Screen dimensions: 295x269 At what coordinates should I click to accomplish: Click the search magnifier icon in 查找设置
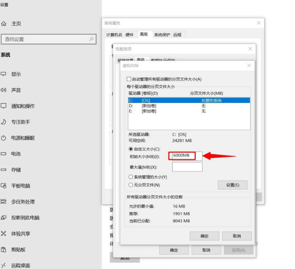click(x=91, y=39)
